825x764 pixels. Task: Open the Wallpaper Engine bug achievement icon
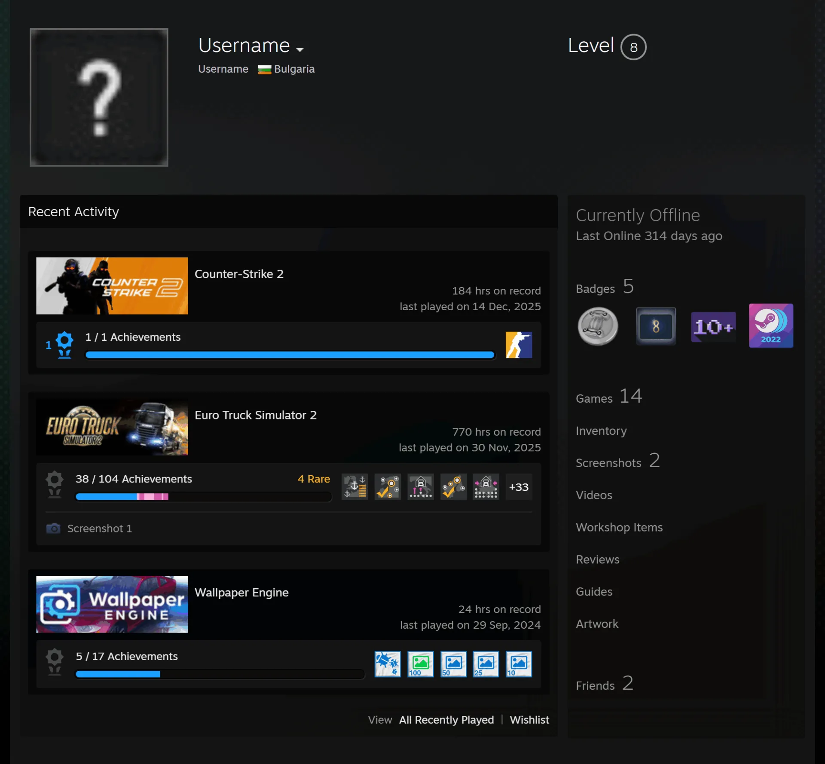click(388, 664)
